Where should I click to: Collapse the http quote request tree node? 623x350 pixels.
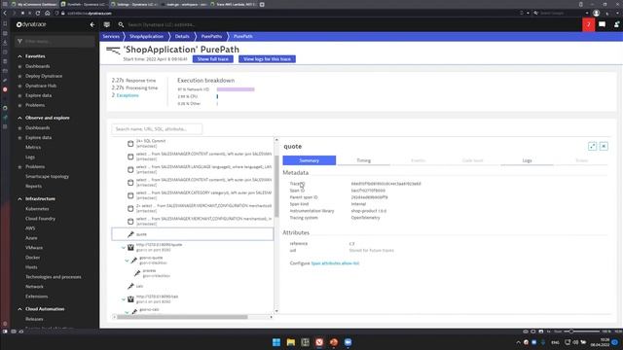point(124,247)
